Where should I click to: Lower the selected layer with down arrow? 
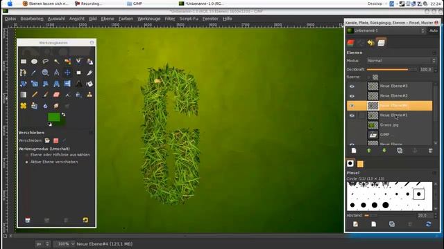point(384,151)
